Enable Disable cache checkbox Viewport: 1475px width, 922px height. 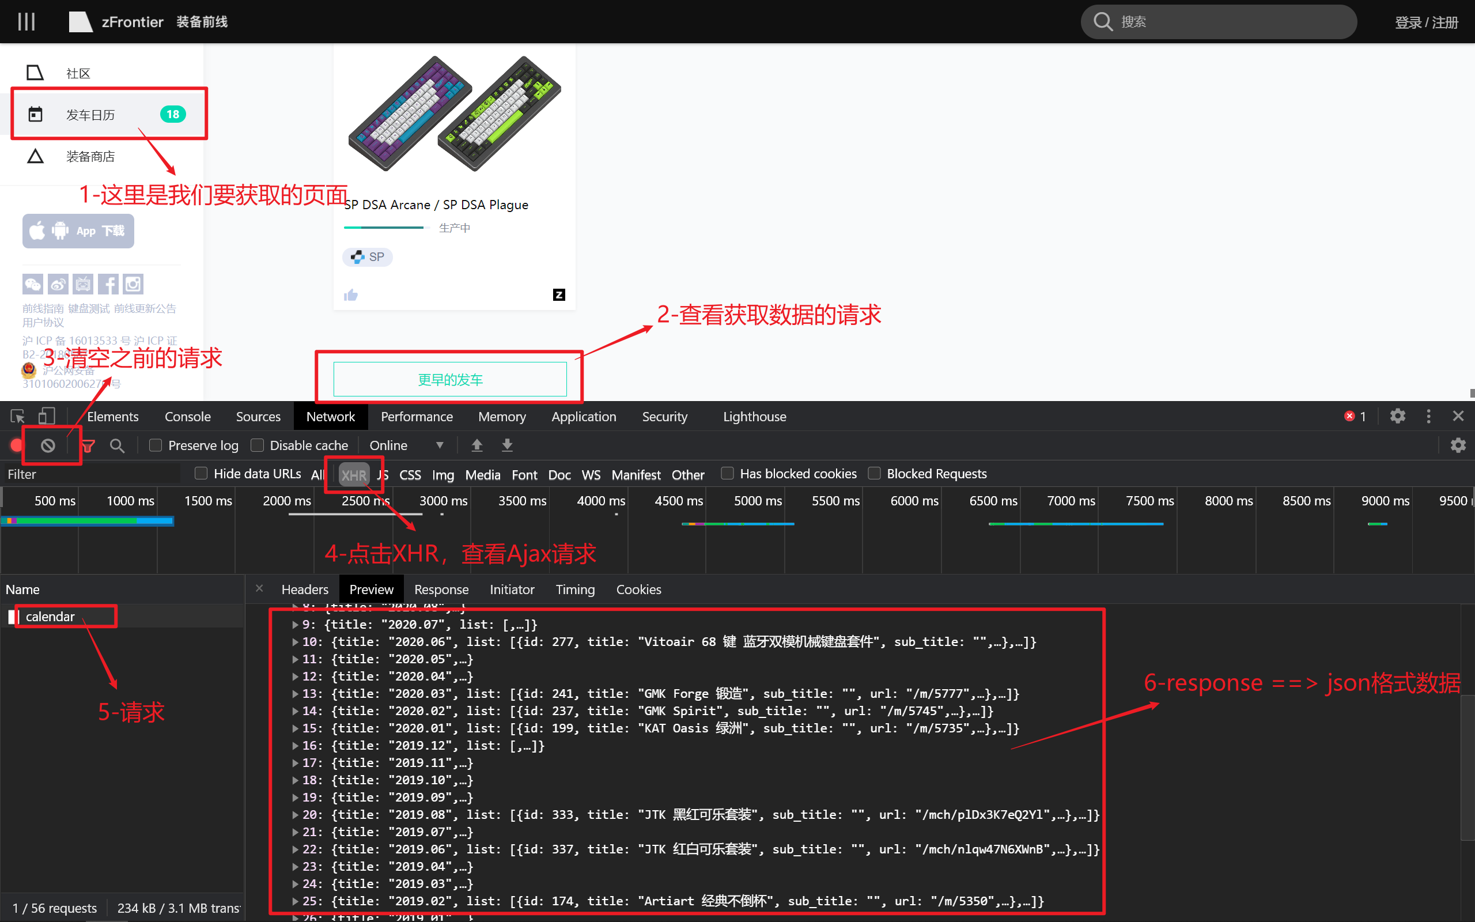click(x=257, y=446)
